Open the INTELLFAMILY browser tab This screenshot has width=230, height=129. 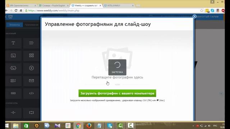(x=119, y=5)
